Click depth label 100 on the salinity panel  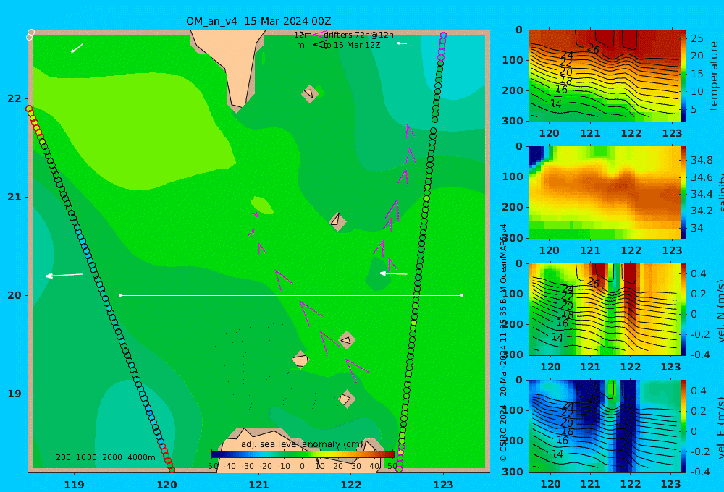[513, 177]
